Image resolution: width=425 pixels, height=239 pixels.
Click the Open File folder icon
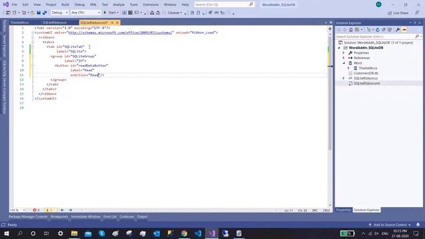click(33, 13)
